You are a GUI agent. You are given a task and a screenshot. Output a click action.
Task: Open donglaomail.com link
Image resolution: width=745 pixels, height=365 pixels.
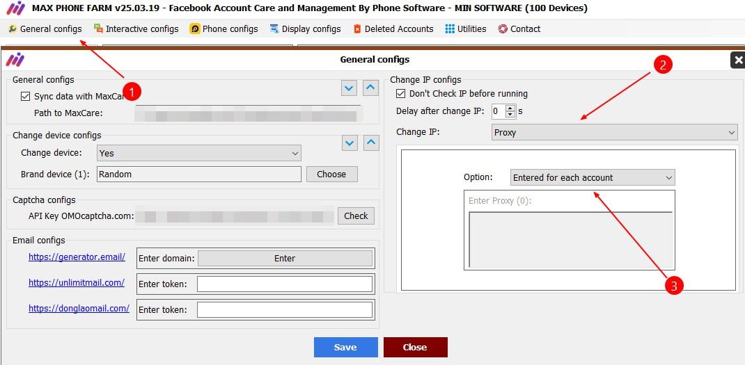pyautogui.click(x=79, y=308)
